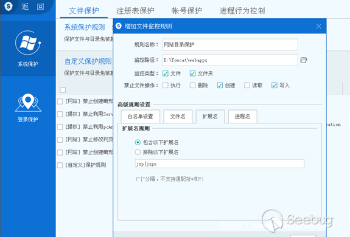Open the 进程名 advanced rule tab
Screen dimensions: 350x237
click(242, 116)
